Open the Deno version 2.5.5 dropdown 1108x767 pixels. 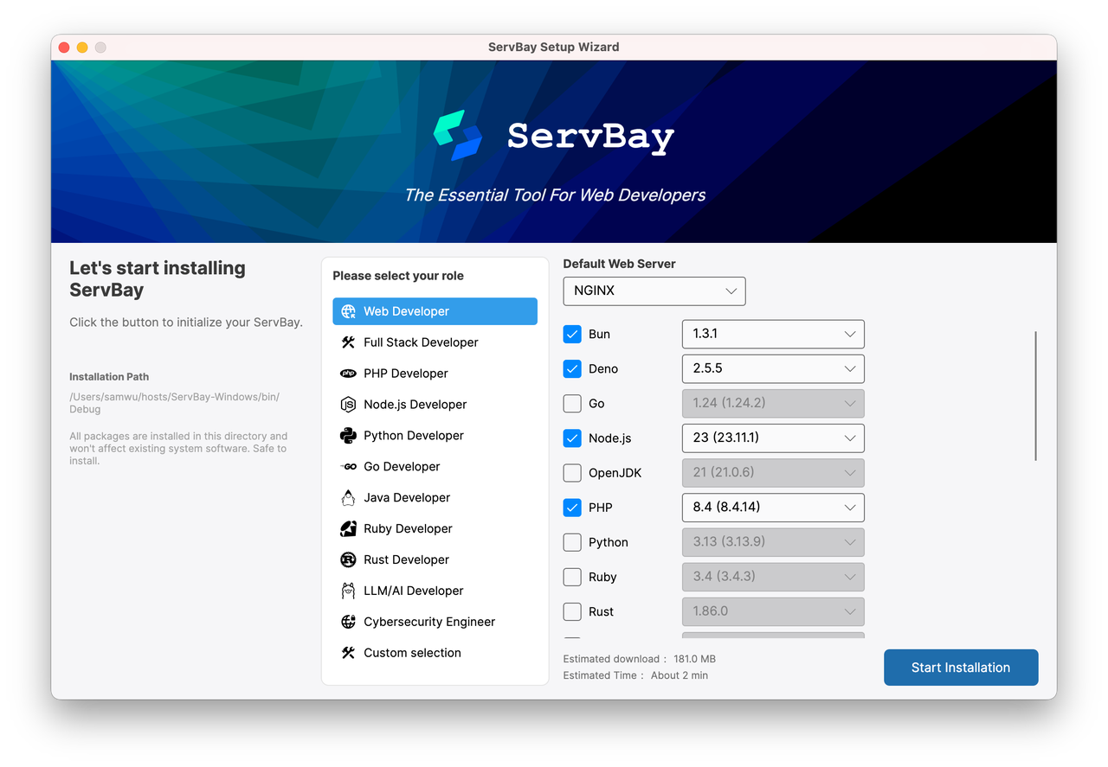[x=773, y=368]
